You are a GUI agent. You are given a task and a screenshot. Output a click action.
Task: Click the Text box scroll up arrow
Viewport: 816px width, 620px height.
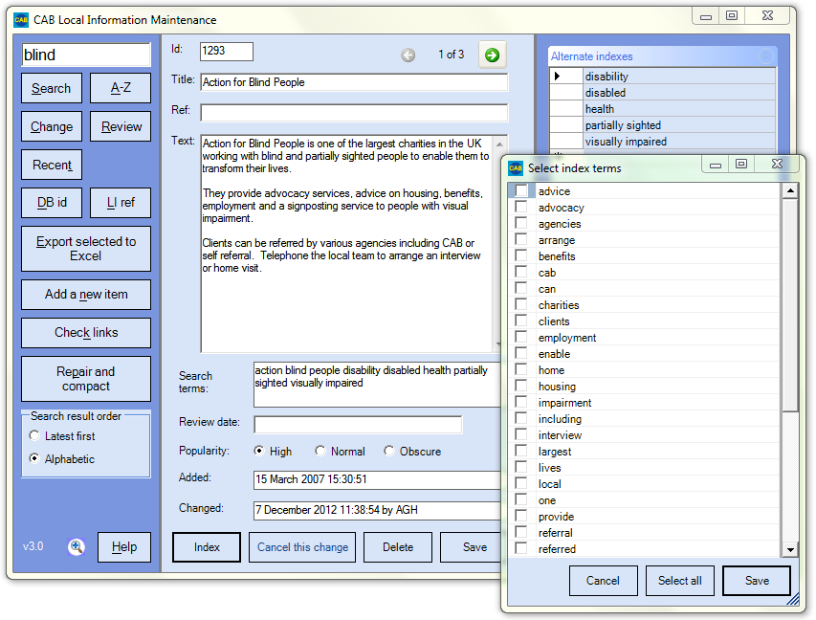499,144
